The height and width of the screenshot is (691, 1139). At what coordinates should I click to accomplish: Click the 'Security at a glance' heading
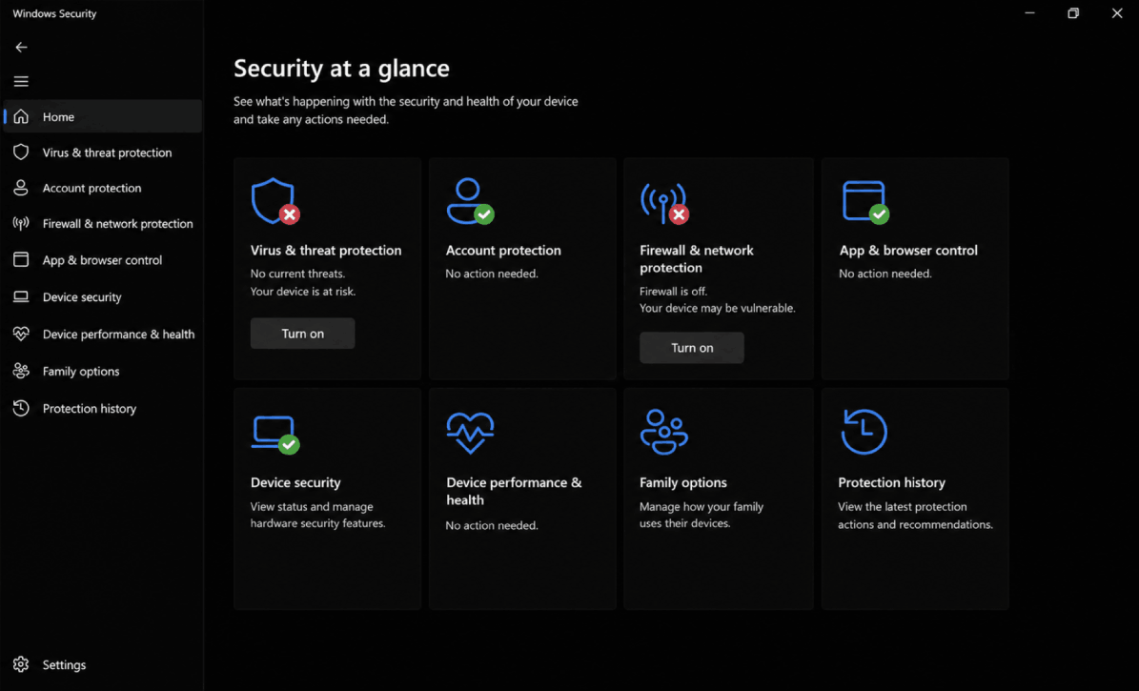coord(341,69)
